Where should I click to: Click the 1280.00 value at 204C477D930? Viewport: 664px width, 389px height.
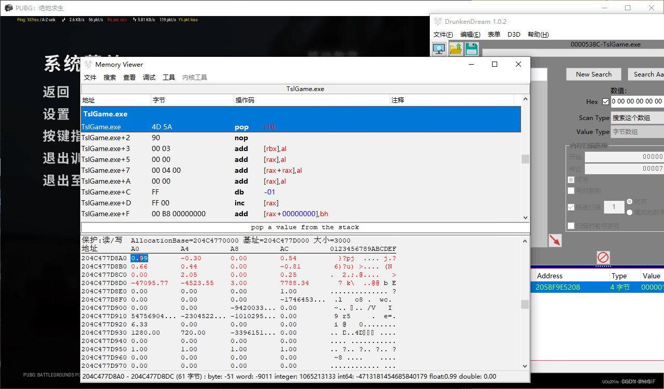[146, 333]
